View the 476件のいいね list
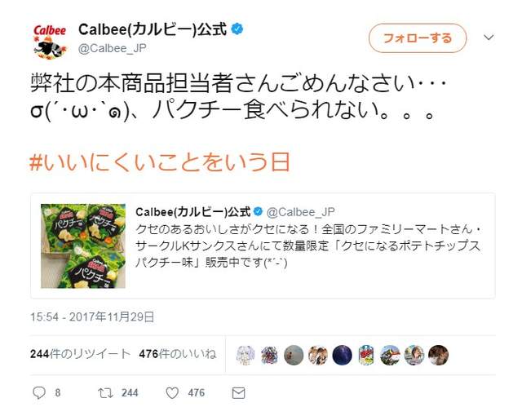 (x=178, y=354)
